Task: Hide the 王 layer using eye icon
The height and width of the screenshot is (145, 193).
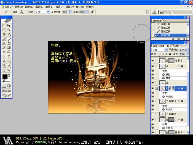Action: [153, 83]
